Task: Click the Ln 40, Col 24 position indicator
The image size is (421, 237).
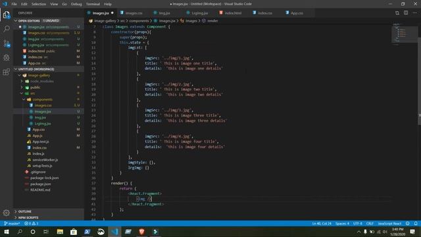Action: coord(322,224)
